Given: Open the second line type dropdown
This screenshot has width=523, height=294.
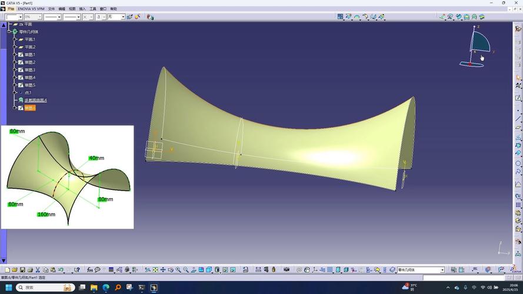Looking at the screenshot, I should coord(78,17).
